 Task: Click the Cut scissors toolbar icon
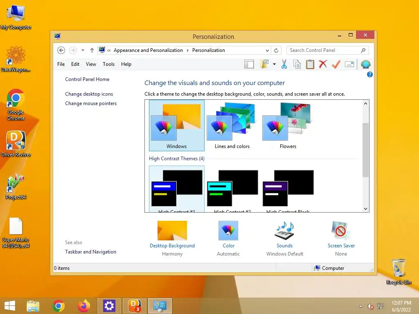coord(284,64)
